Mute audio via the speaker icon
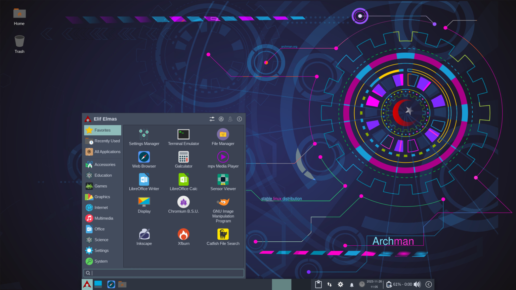Image resolution: width=516 pixels, height=290 pixels. [417, 284]
